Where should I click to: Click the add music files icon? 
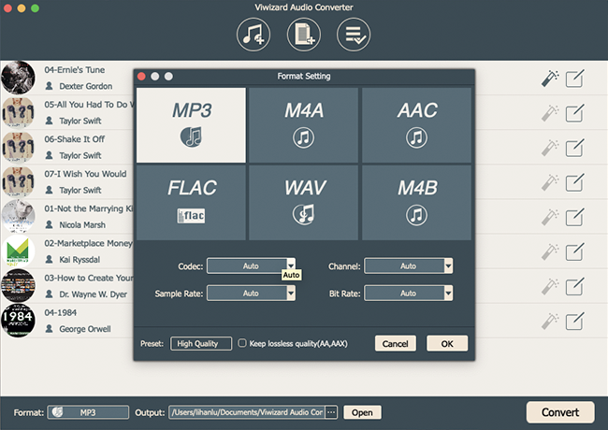point(253,35)
